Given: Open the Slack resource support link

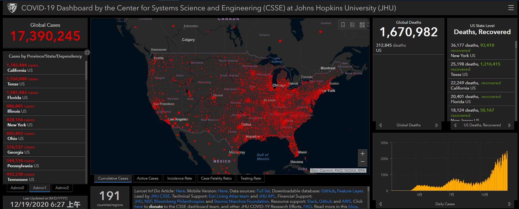Looking at the screenshot, I should coord(312,201).
